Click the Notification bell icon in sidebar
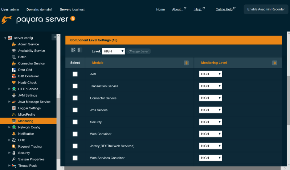The height and width of the screenshot is (170, 290). pyautogui.click(x=14, y=134)
